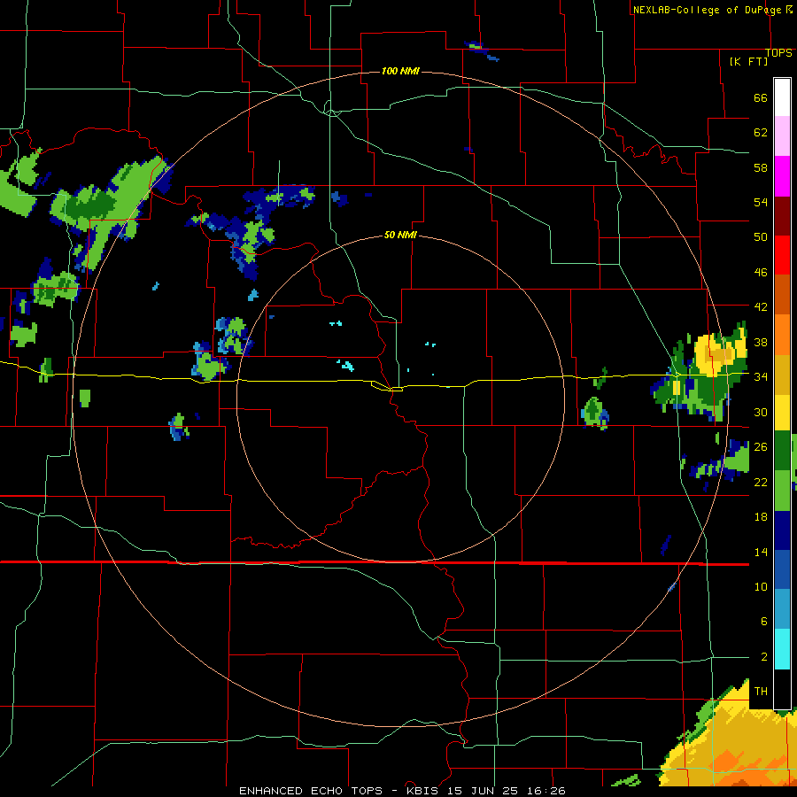Click the navy 18 kft legend swatch
Viewport: 797px width, 797px height.
point(782,530)
